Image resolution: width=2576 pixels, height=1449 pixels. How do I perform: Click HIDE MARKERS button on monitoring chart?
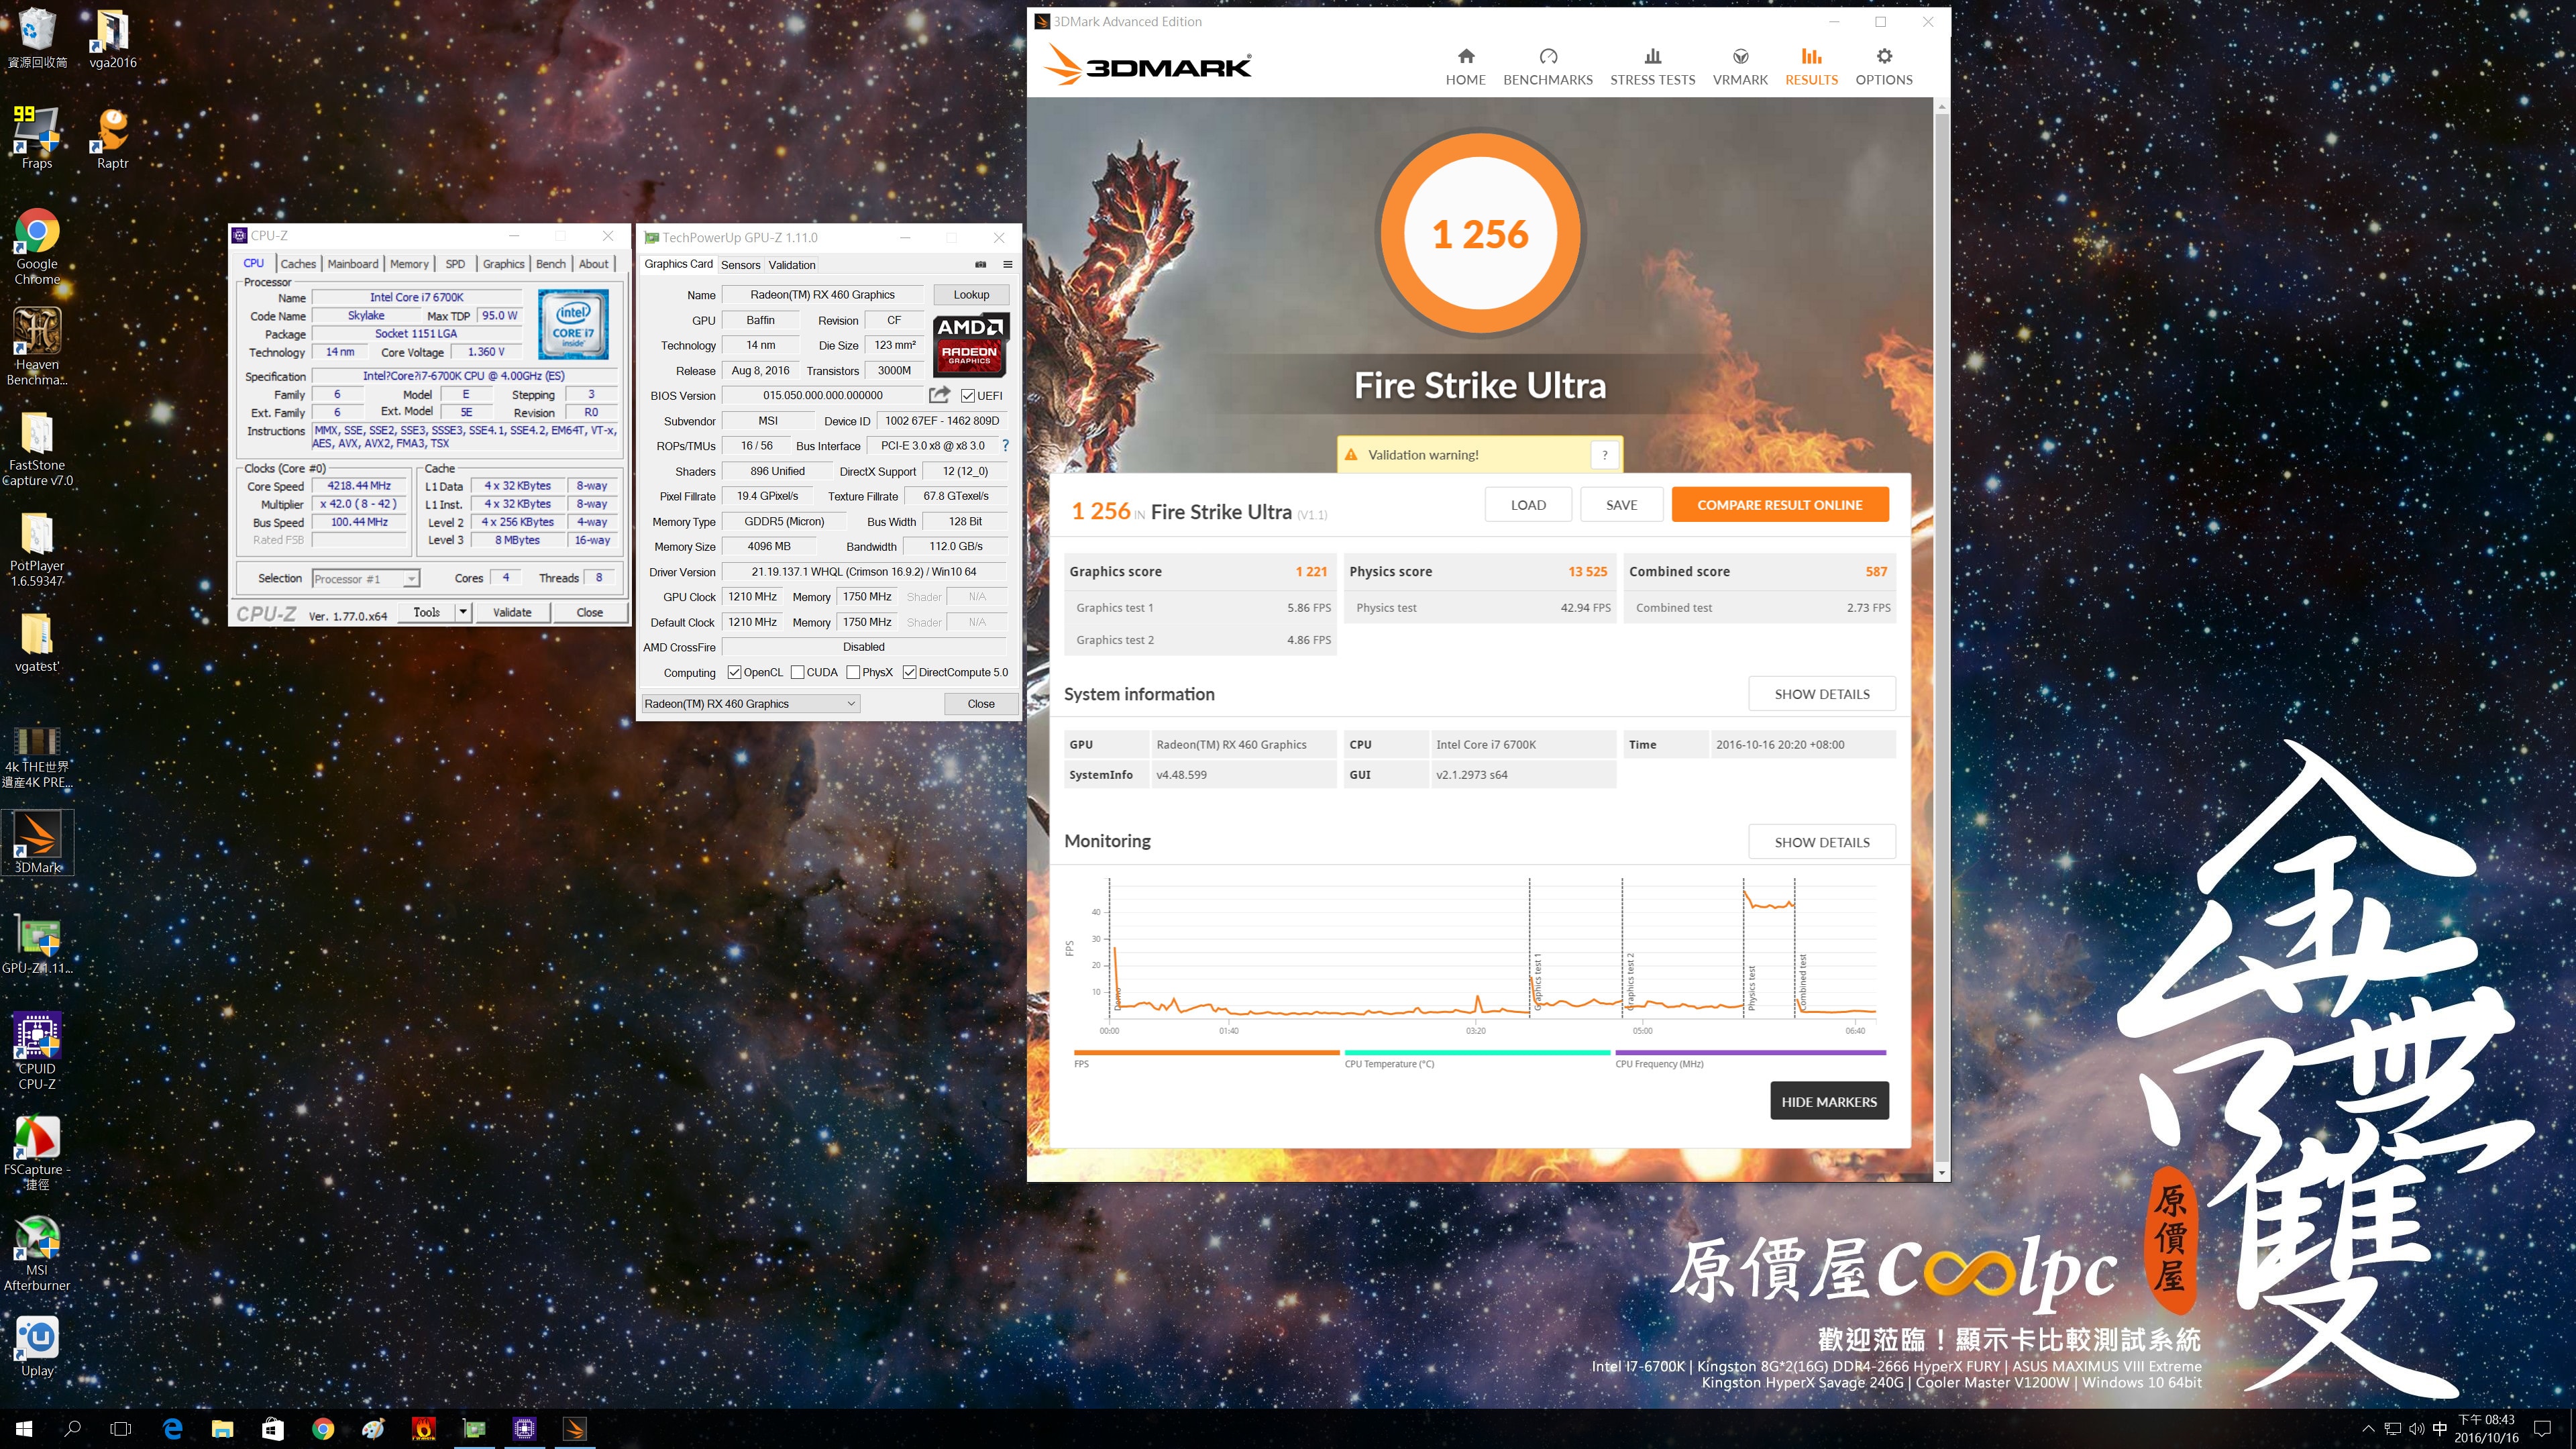[1829, 1101]
